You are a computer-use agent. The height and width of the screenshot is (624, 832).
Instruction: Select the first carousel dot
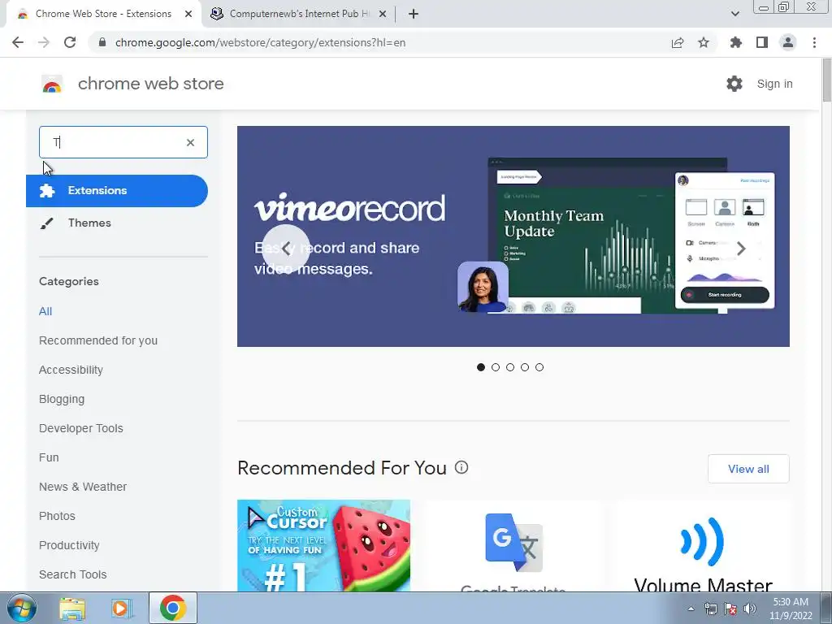click(481, 367)
